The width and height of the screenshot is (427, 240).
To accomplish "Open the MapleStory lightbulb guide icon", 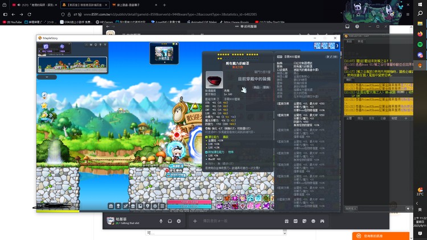I will coord(147,206).
